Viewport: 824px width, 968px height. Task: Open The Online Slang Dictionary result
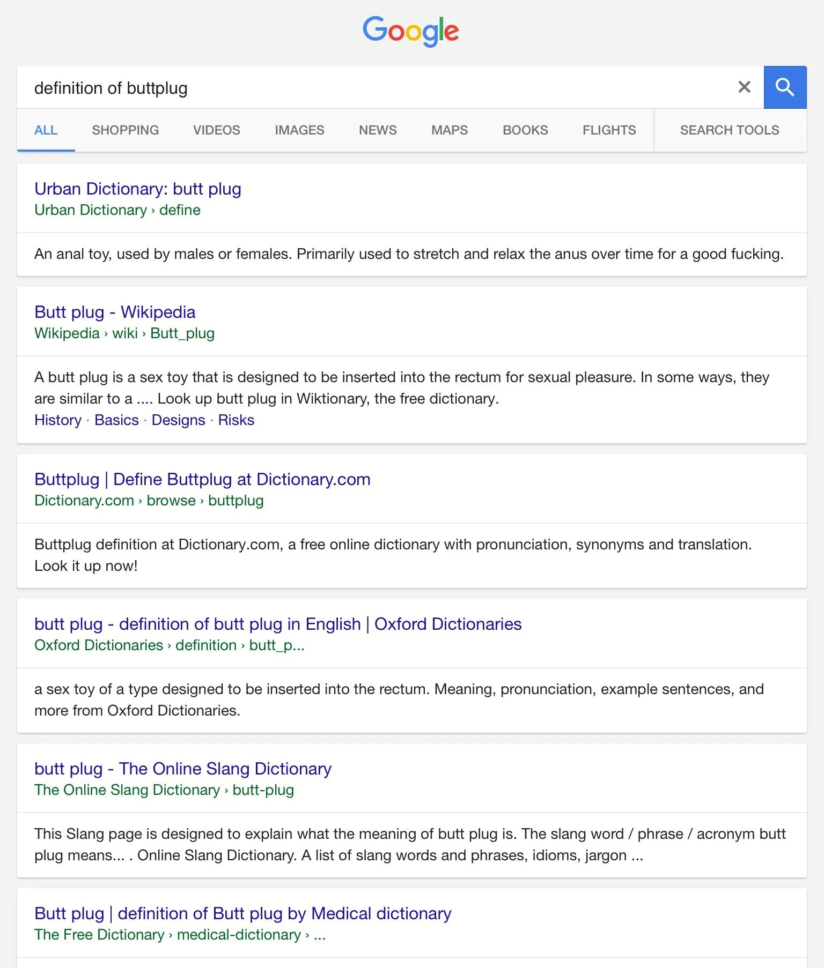pyautogui.click(x=183, y=769)
